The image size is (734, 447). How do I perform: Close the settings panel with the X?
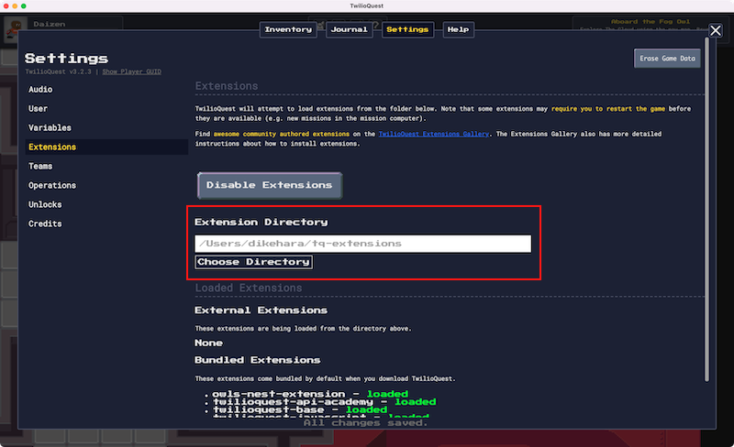[x=716, y=31]
